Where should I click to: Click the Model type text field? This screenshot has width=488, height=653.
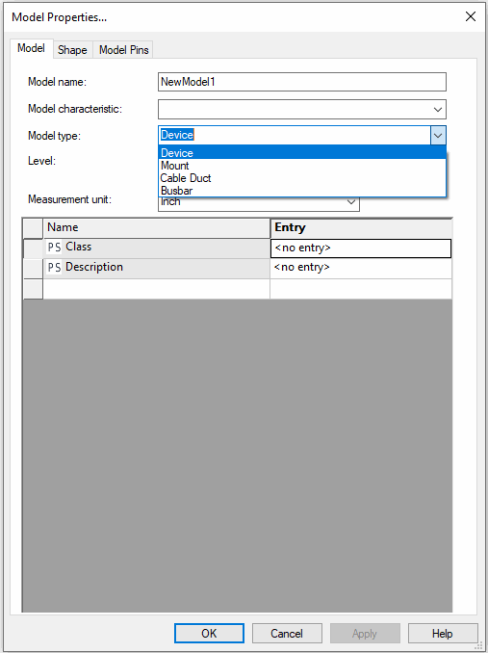point(295,136)
